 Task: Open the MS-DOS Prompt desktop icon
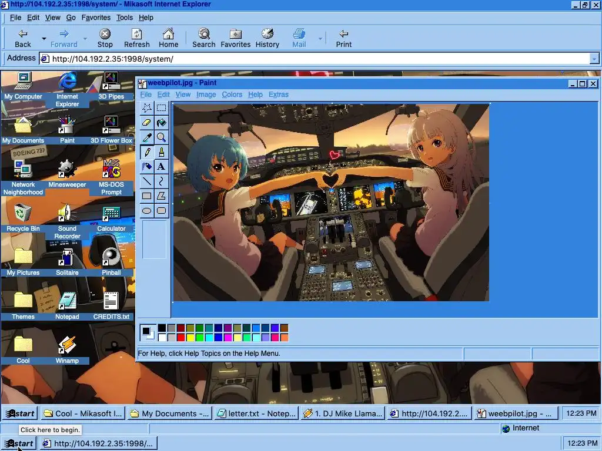(111, 177)
